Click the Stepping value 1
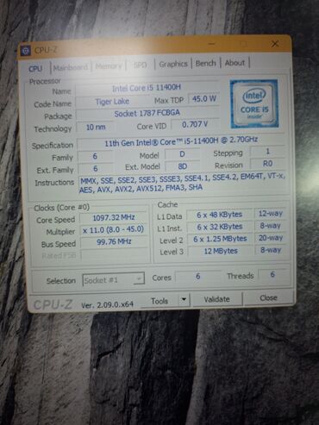The image size is (319, 425). (x=267, y=151)
